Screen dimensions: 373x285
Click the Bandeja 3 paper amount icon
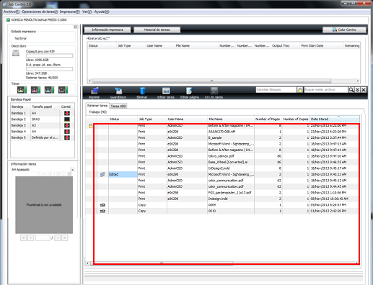(x=67, y=125)
